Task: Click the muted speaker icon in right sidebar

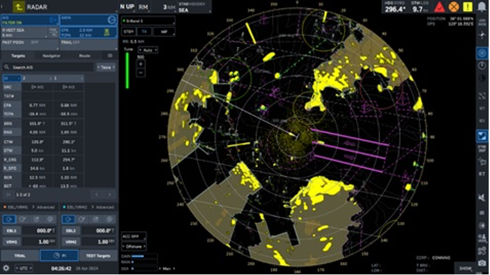Action: [482, 197]
